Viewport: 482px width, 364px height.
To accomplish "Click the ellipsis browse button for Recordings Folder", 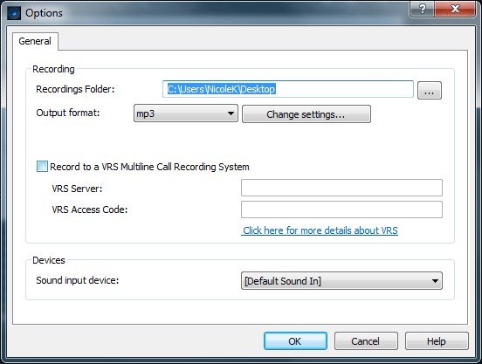I will pos(430,90).
